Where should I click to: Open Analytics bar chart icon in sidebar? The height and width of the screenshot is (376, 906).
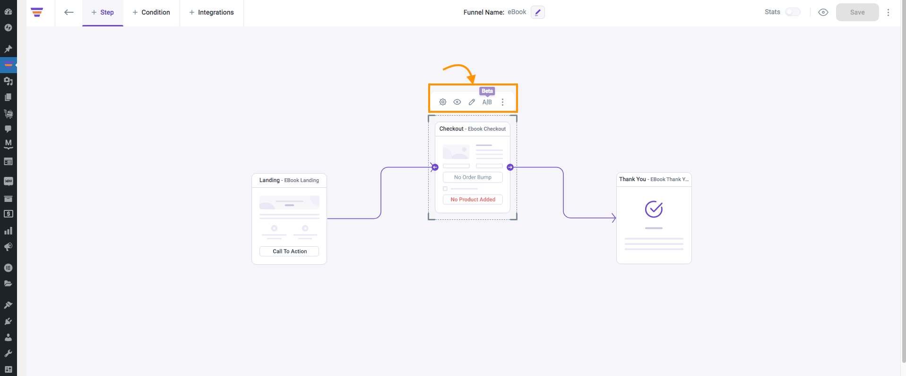tap(8, 231)
